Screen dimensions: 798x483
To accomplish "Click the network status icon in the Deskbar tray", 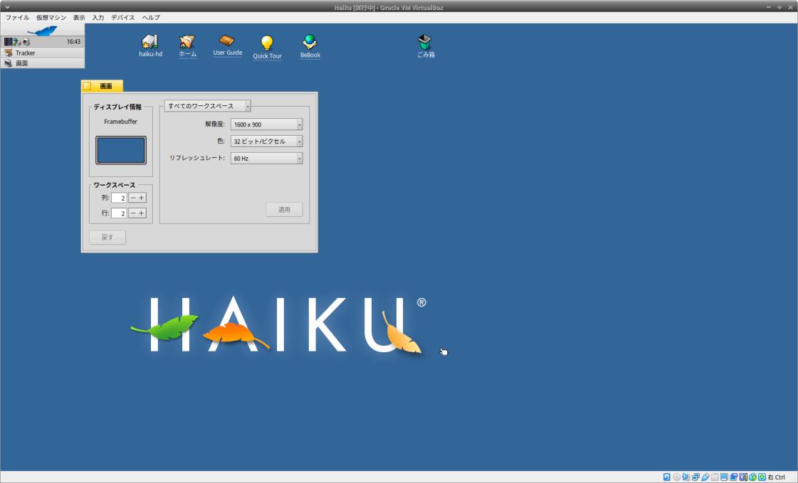I will 17,42.
